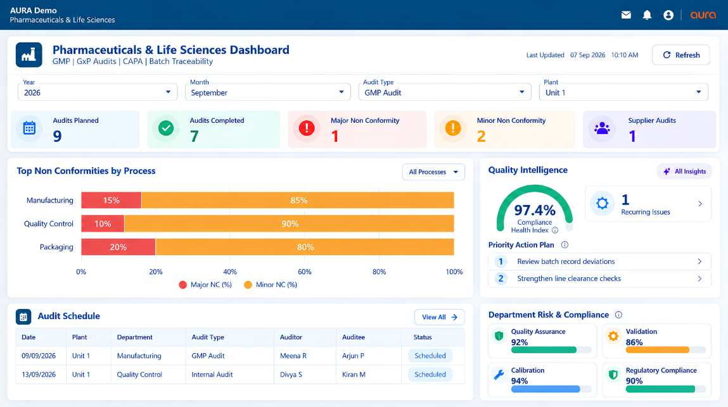Click the Packaging 20% red bar segment
Screen dimensions: 728x407
tap(118, 247)
